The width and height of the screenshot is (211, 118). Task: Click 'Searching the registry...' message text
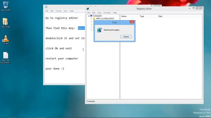pos(112,30)
